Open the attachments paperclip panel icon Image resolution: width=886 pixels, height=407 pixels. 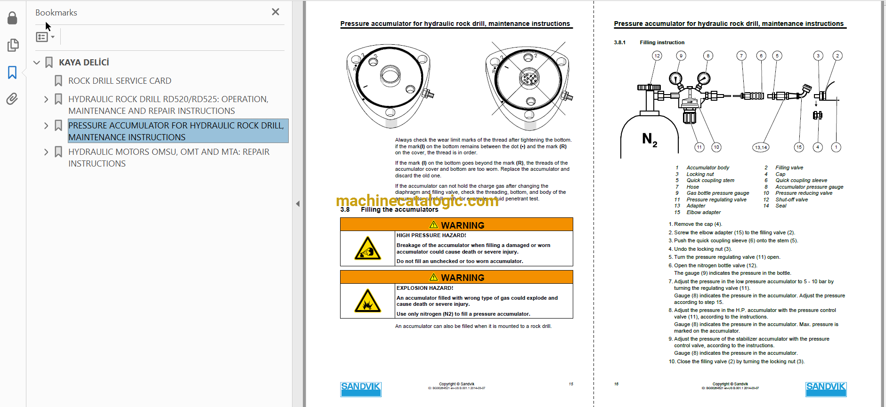click(13, 99)
